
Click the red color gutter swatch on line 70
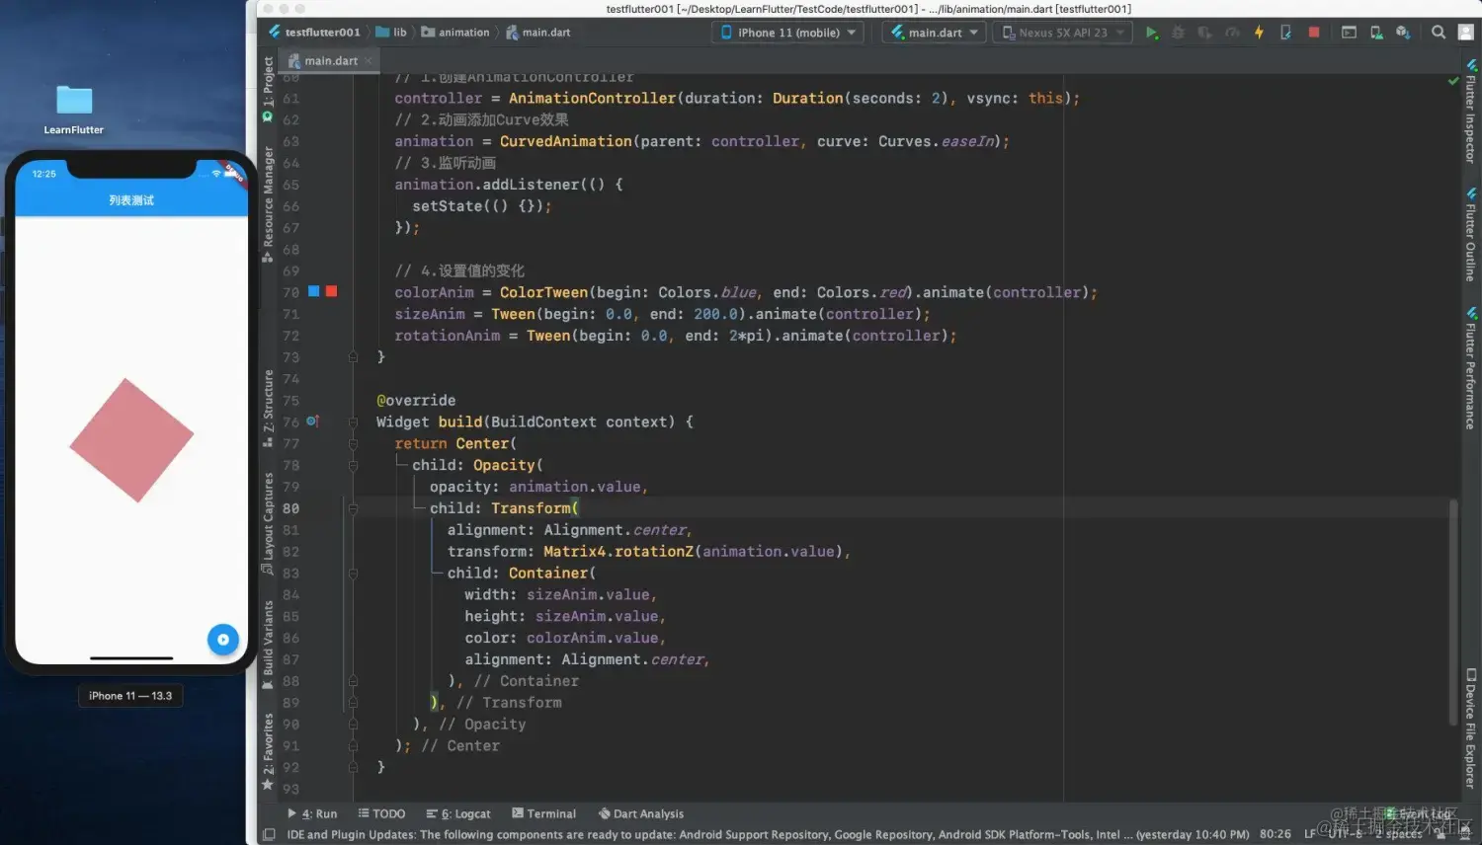pyautogui.click(x=331, y=291)
